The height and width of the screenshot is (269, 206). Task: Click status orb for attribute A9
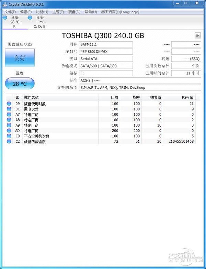9,125
